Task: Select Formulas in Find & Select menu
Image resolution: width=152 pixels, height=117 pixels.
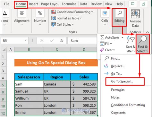Action: [118, 90]
